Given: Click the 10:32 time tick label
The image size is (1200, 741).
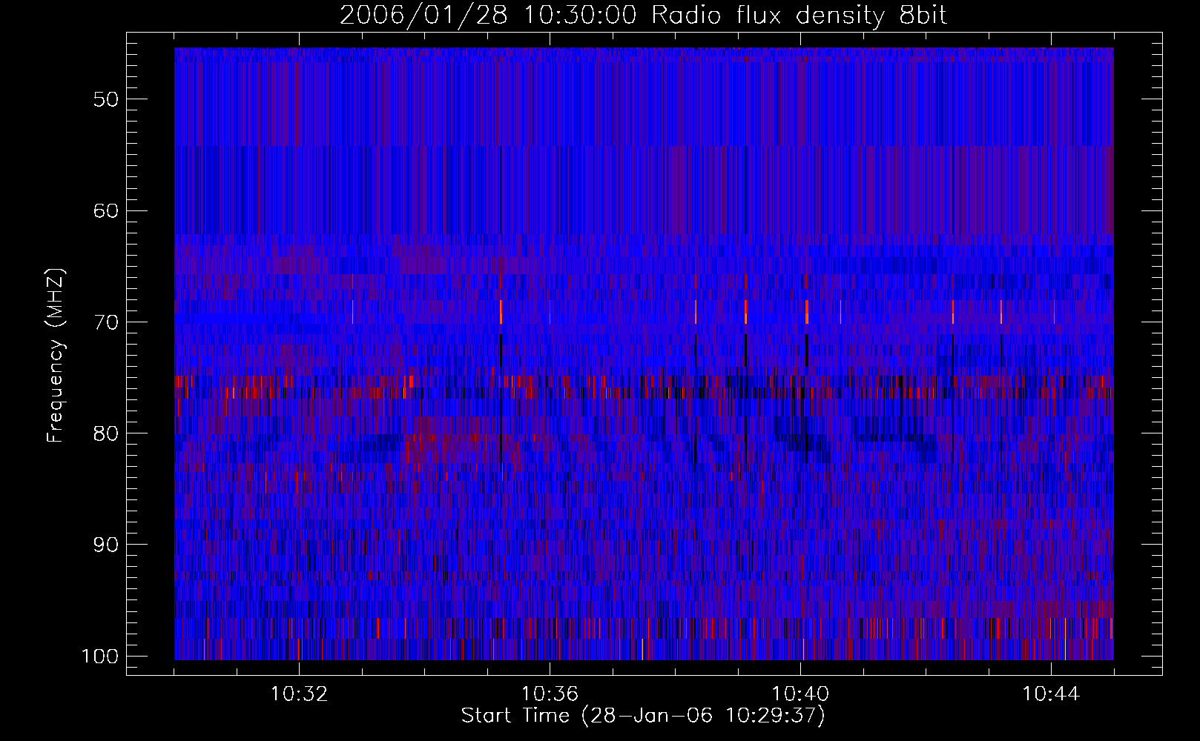Looking at the screenshot, I should click(299, 694).
